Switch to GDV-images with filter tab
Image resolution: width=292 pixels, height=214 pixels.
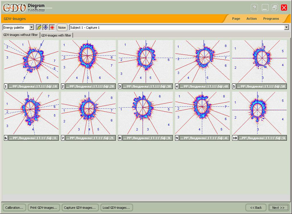click(56, 35)
